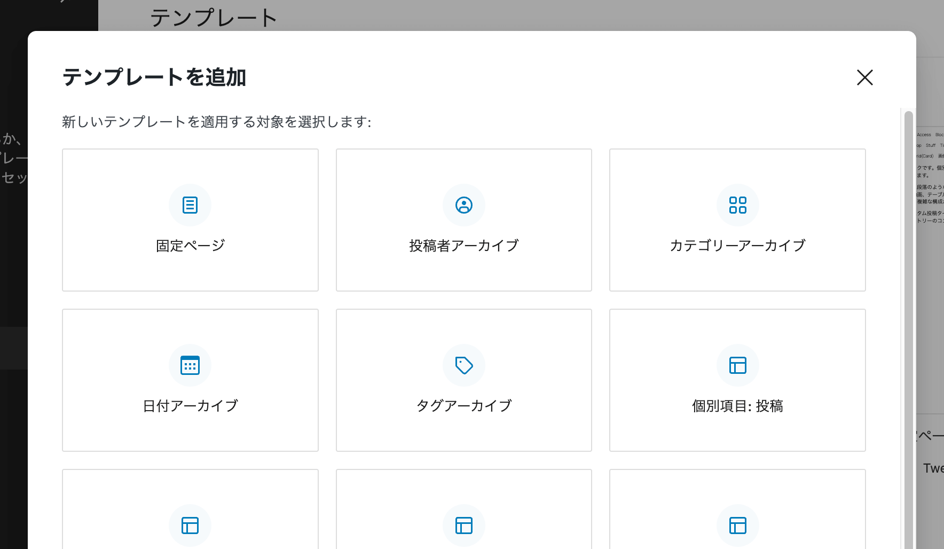The image size is (944, 549).
Task: Click the タグアーカイブ tag icon
Action: point(463,365)
